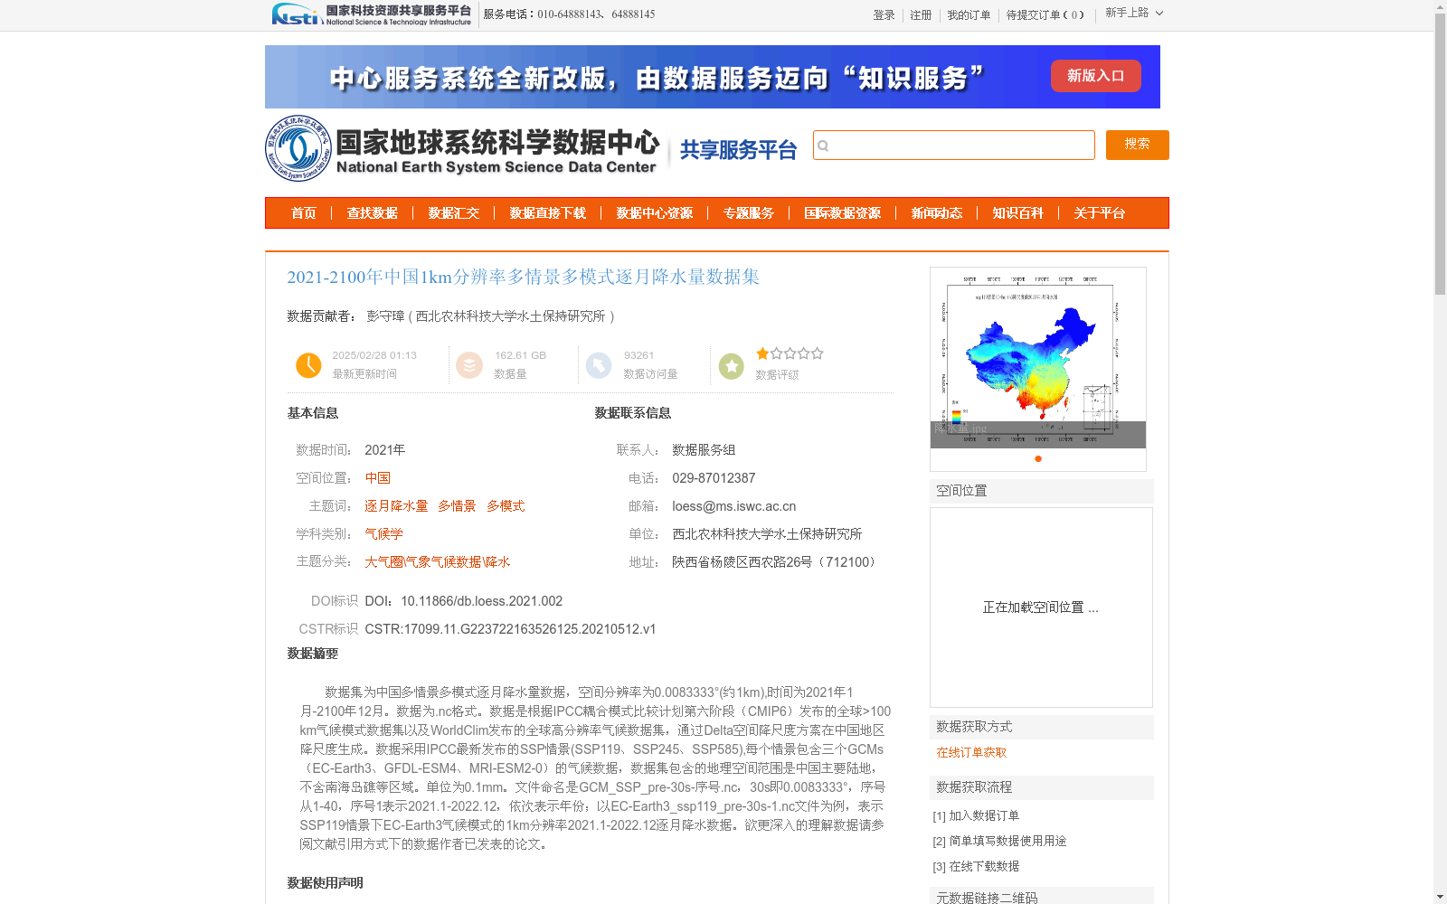1447x904 pixels.
Task: Click the China precipitation map thumbnail
Action: tap(1038, 358)
